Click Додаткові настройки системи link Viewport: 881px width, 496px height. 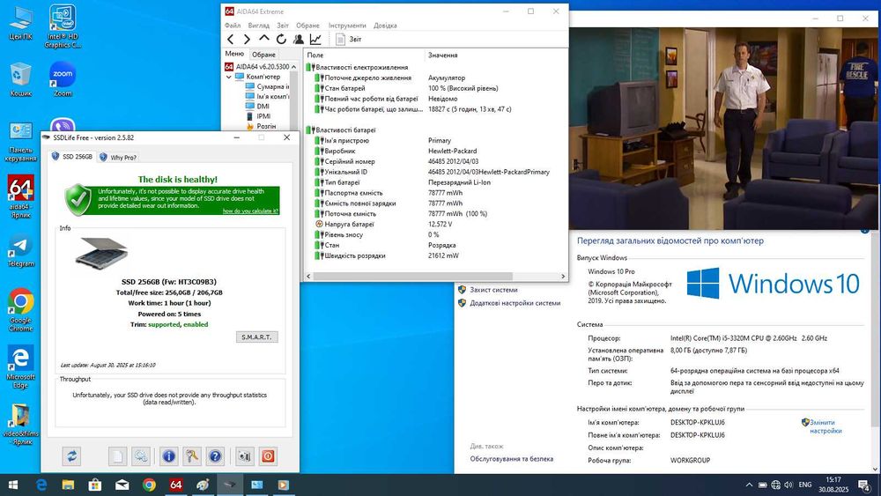point(515,303)
